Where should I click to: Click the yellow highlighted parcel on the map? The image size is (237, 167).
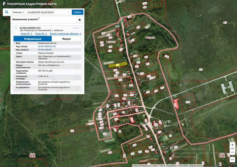[118, 65]
